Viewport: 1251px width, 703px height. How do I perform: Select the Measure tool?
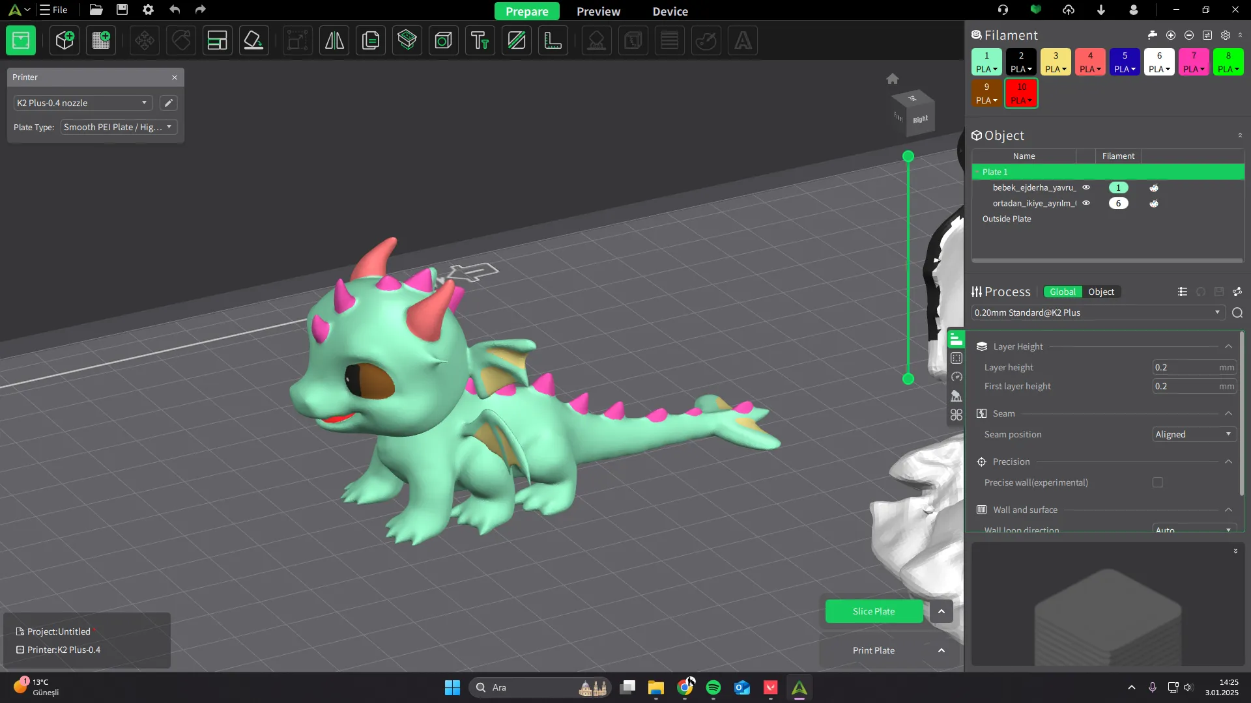[x=553, y=40]
